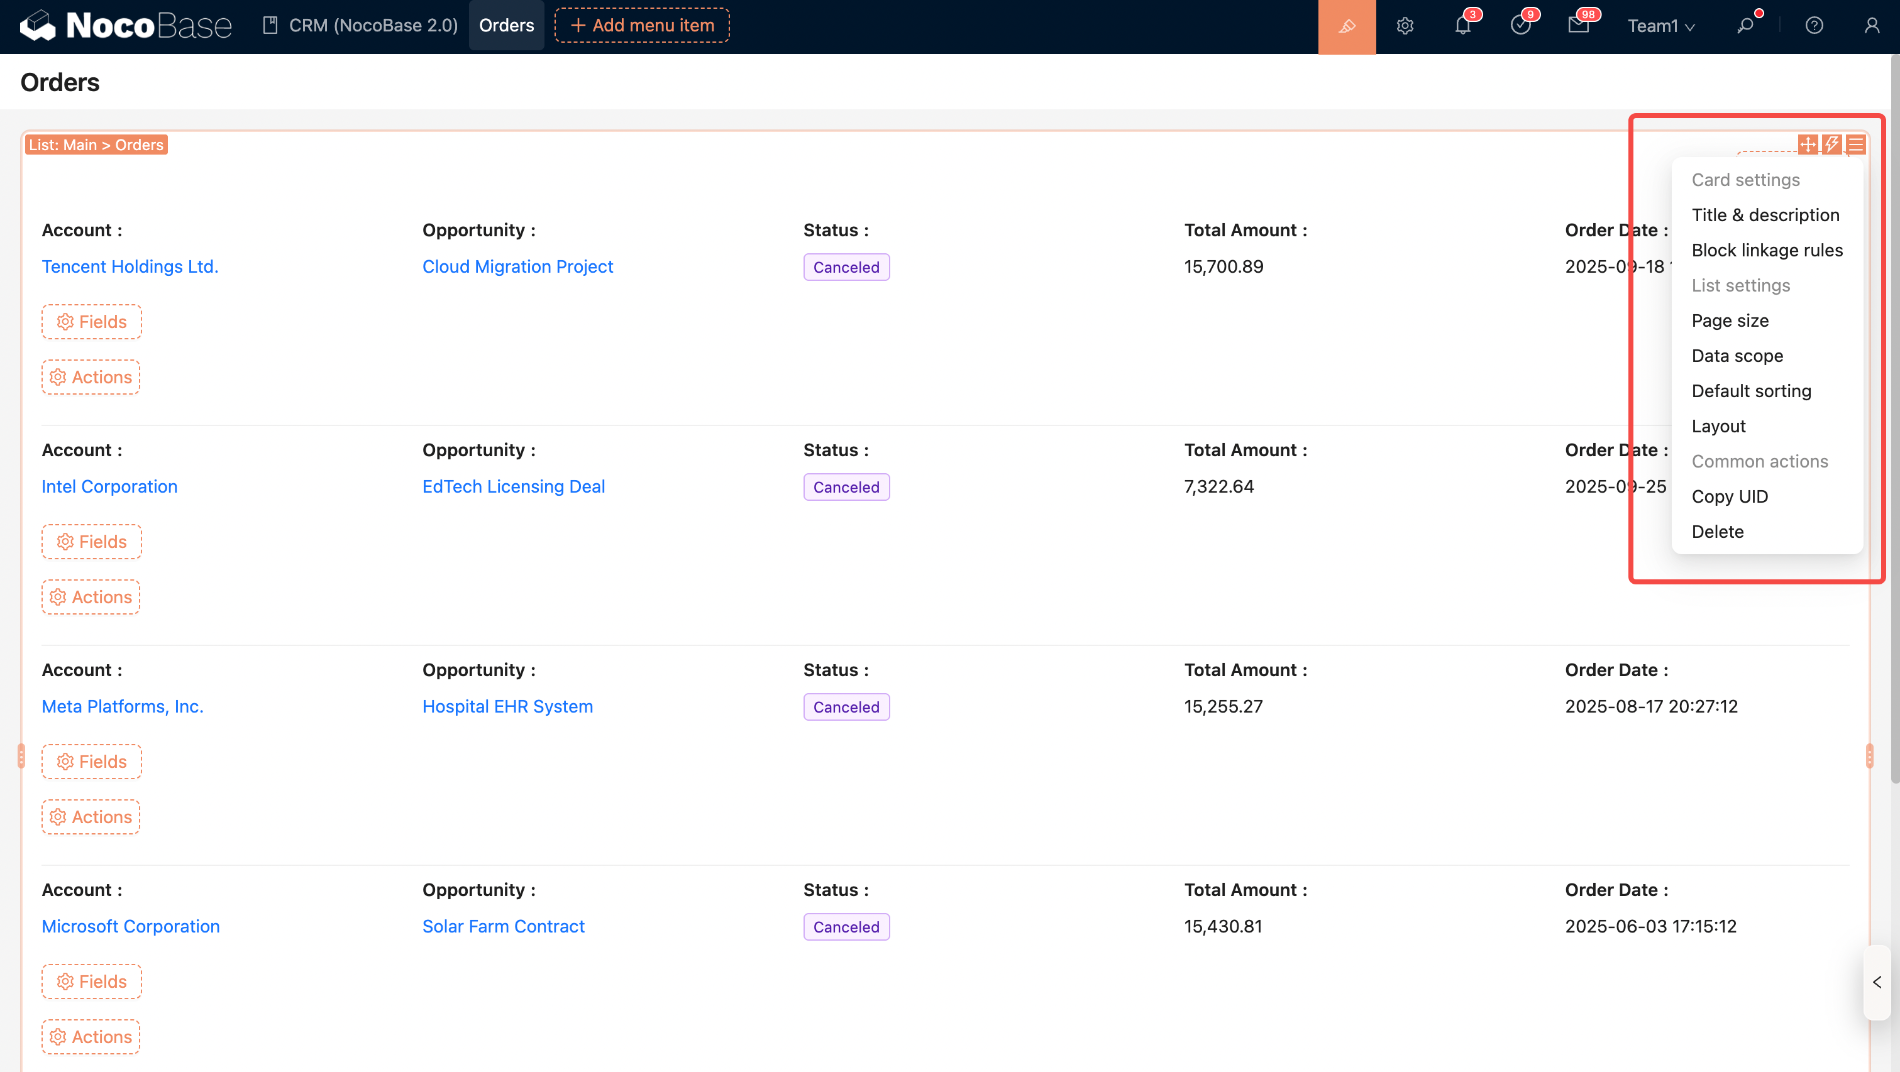The width and height of the screenshot is (1900, 1072).
Task: Click Copy UID in settings menu
Action: [x=1729, y=496]
